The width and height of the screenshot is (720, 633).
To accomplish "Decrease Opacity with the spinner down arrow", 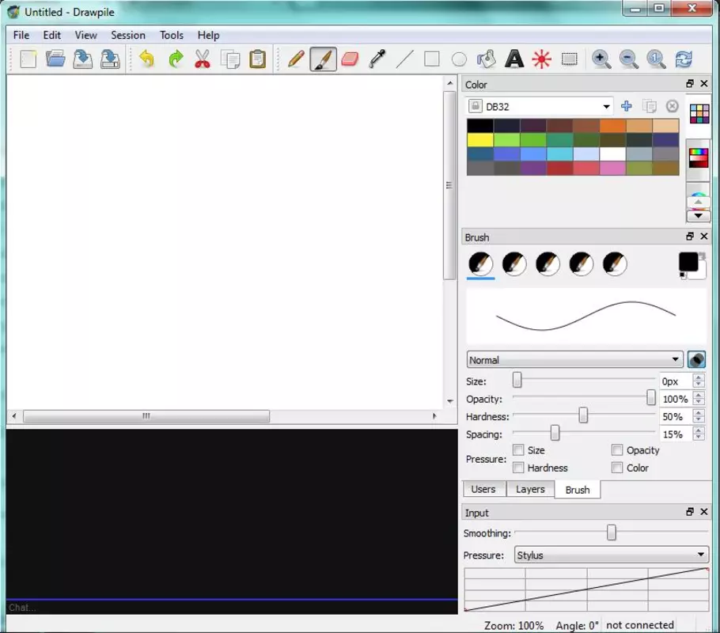I will [699, 402].
